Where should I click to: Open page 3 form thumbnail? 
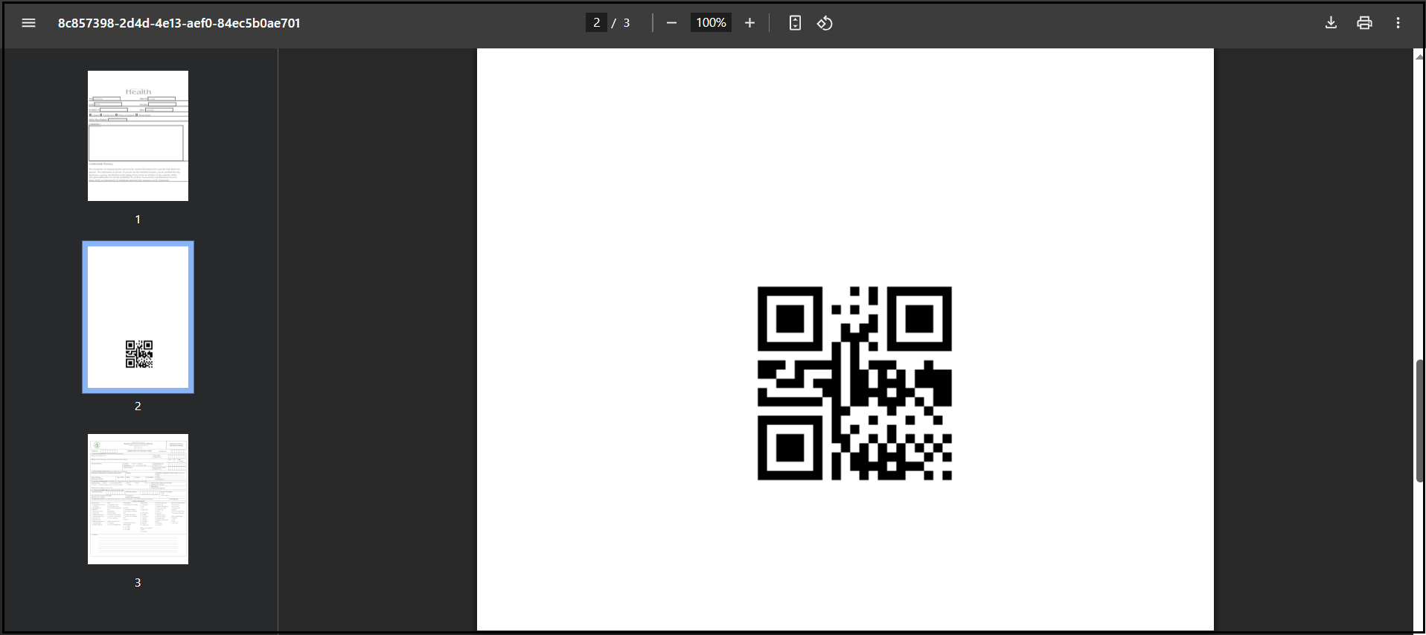tap(138, 499)
